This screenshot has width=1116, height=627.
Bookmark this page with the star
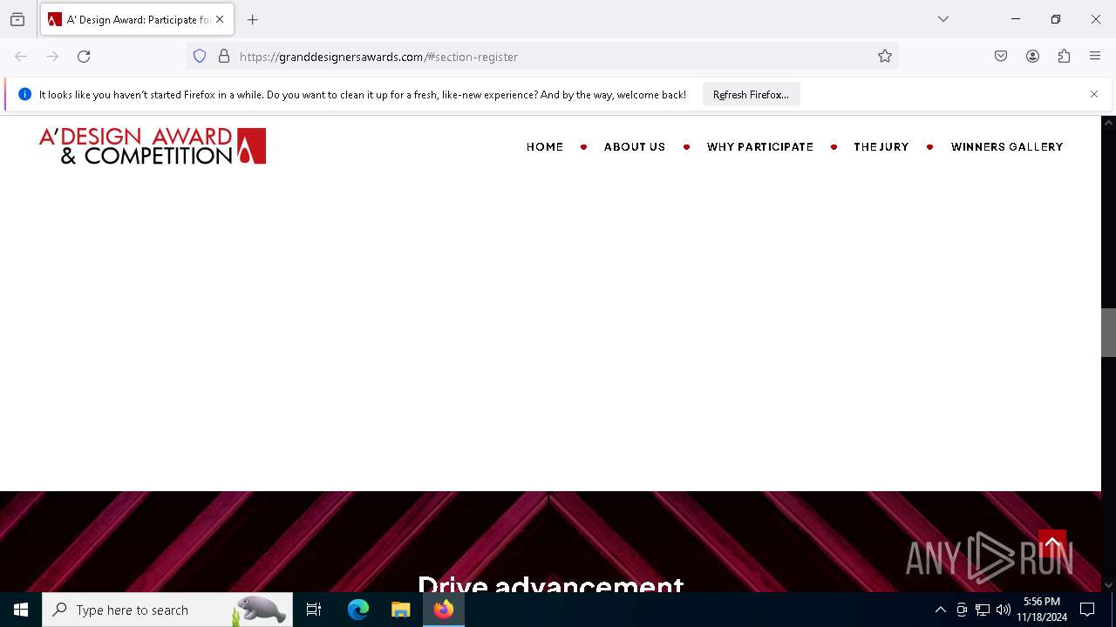885,57
